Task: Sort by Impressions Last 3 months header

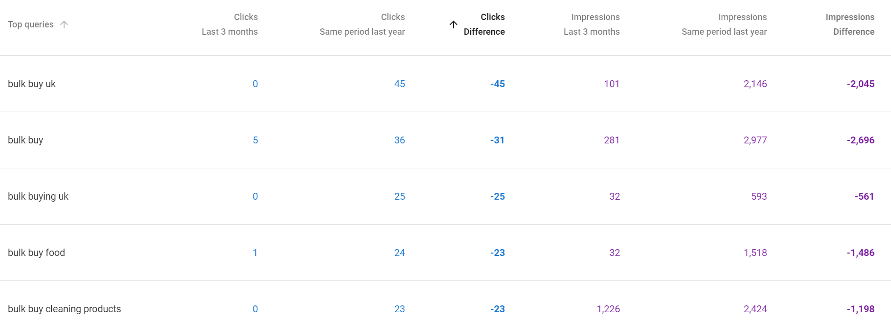Action: [592, 24]
